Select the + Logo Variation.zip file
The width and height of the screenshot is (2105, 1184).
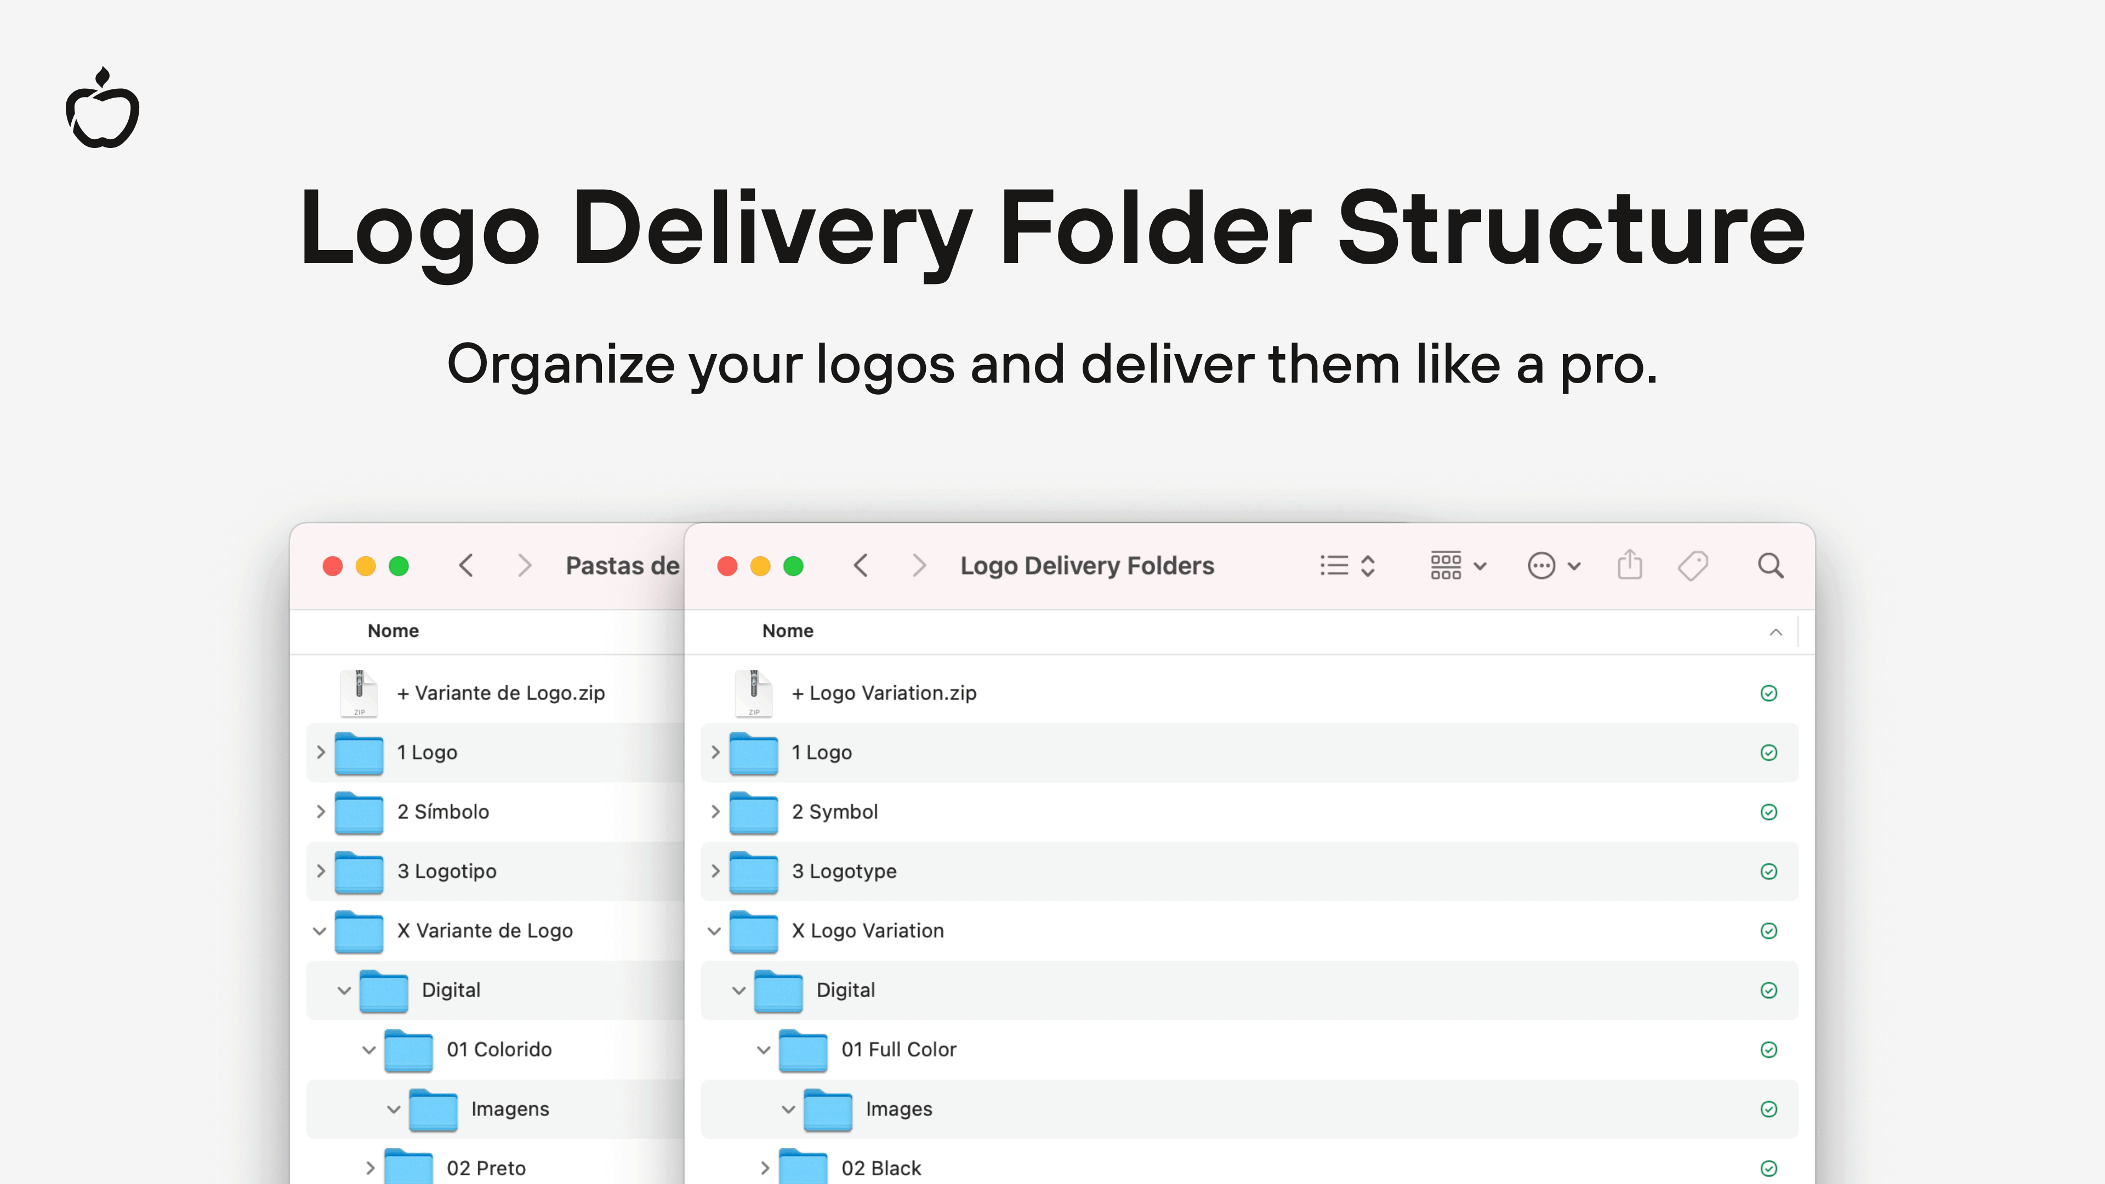(x=1249, y=693)
